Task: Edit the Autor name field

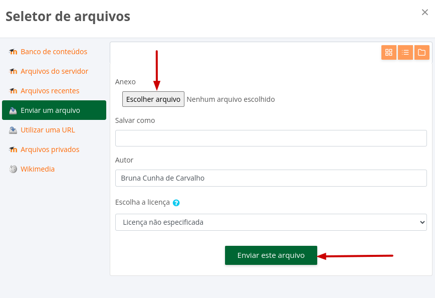Action: click(271, 178)
